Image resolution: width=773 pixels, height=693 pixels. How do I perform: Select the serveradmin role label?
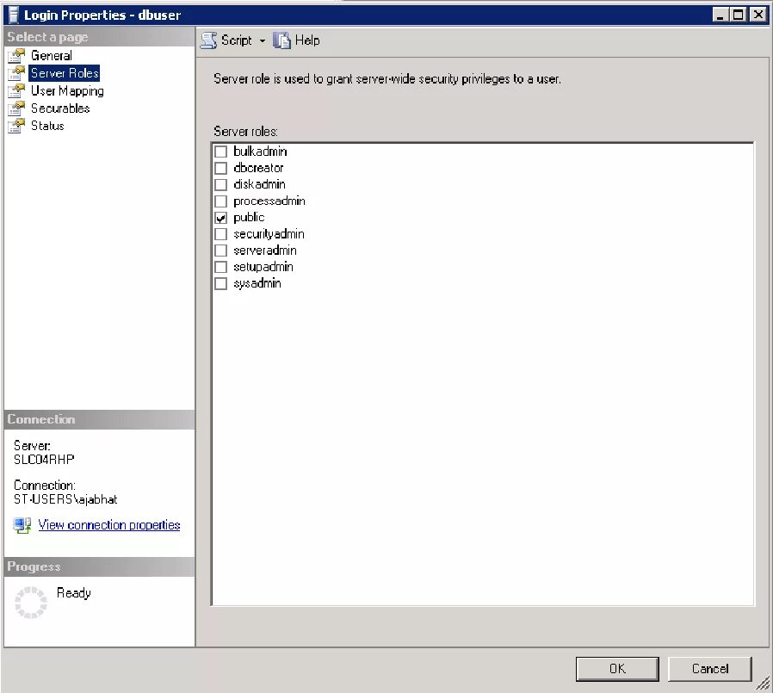(265, 251)
